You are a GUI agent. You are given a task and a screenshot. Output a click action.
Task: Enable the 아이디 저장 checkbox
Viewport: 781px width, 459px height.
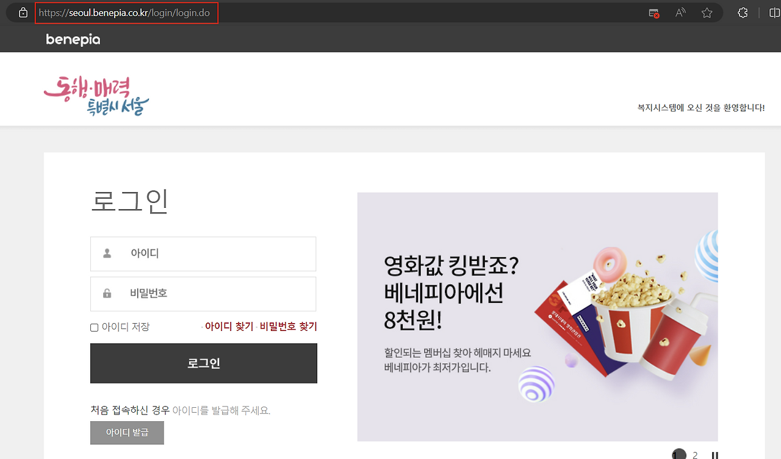[95, 327]
